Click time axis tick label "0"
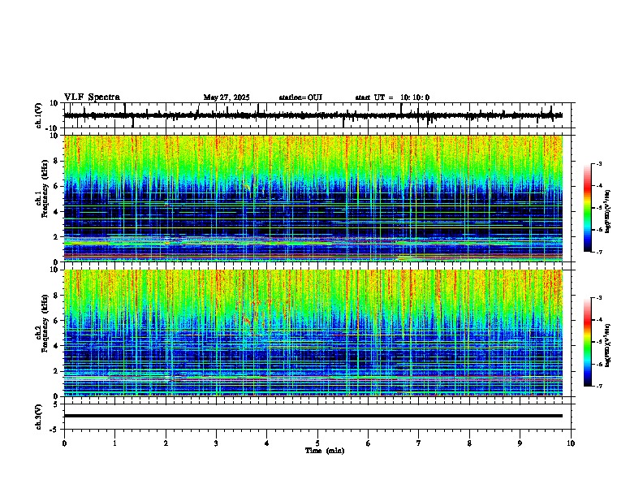 point(64,443)
